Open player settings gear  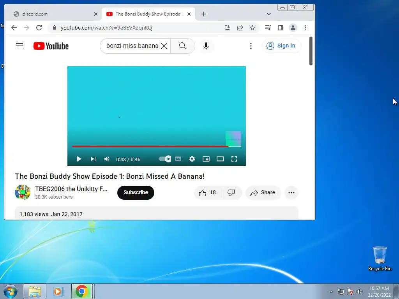click(192, 159)
